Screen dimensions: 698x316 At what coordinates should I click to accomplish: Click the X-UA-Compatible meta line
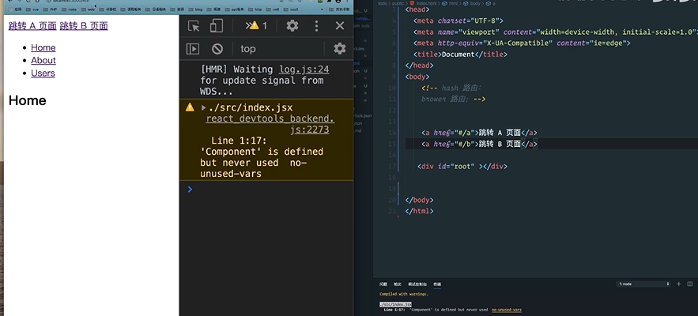pos(522,43)
